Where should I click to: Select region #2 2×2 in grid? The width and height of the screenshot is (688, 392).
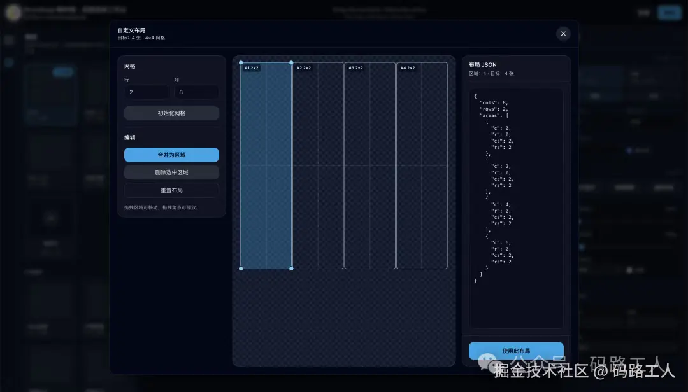(x=318, y=165)
